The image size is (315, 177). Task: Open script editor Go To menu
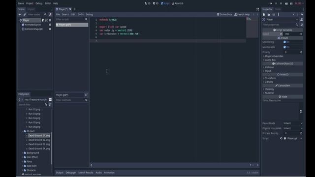(x=81, y=14)
